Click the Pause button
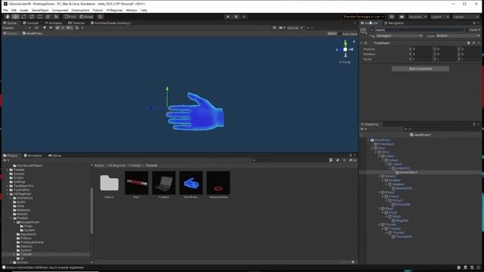Image resolution: width=484 pixels, height=272 pixels. click(x=236, y=17)
